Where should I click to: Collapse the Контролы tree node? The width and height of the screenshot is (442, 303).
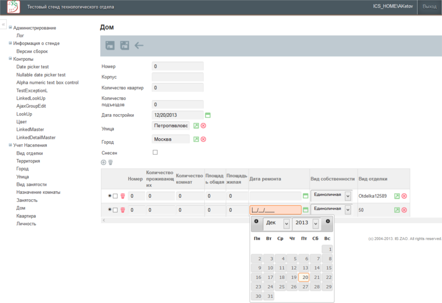[10, 58]
